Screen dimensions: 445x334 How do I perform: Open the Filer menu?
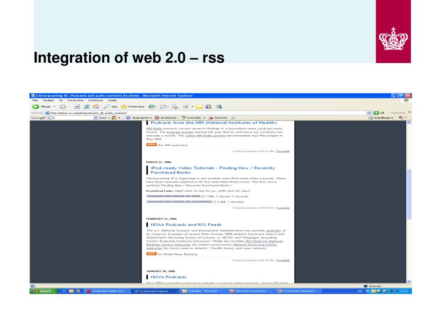(x=35, y=100)
